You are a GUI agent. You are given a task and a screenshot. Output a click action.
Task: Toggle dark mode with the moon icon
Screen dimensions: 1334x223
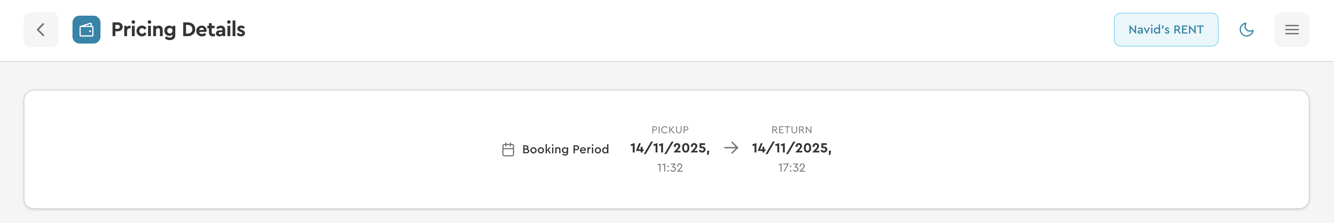click(x=1246, y=30)
